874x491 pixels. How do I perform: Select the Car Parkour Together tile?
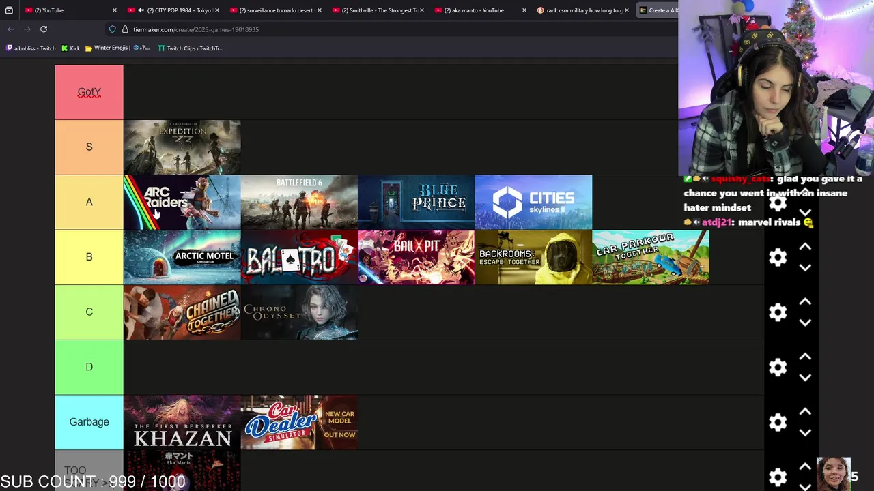651,257
